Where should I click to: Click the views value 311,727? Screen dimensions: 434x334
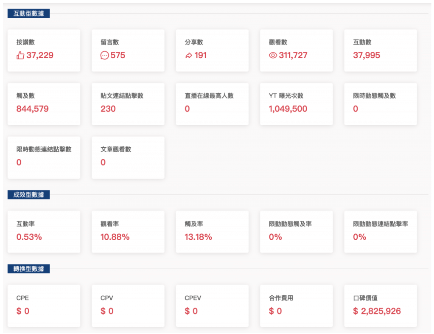click(293, 56)
